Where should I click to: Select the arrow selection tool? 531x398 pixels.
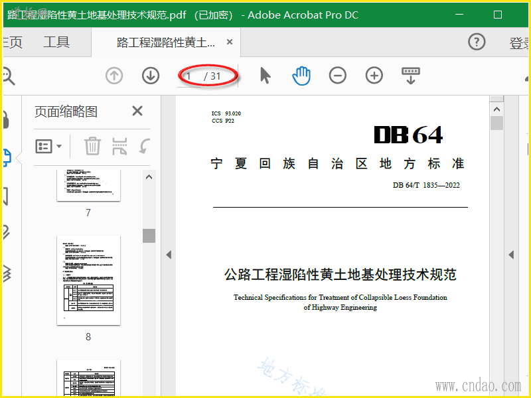pyautogui.click(x=265, y=75)
